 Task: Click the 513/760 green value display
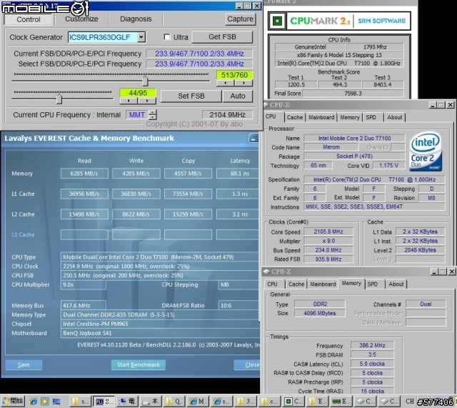(234, 75)
